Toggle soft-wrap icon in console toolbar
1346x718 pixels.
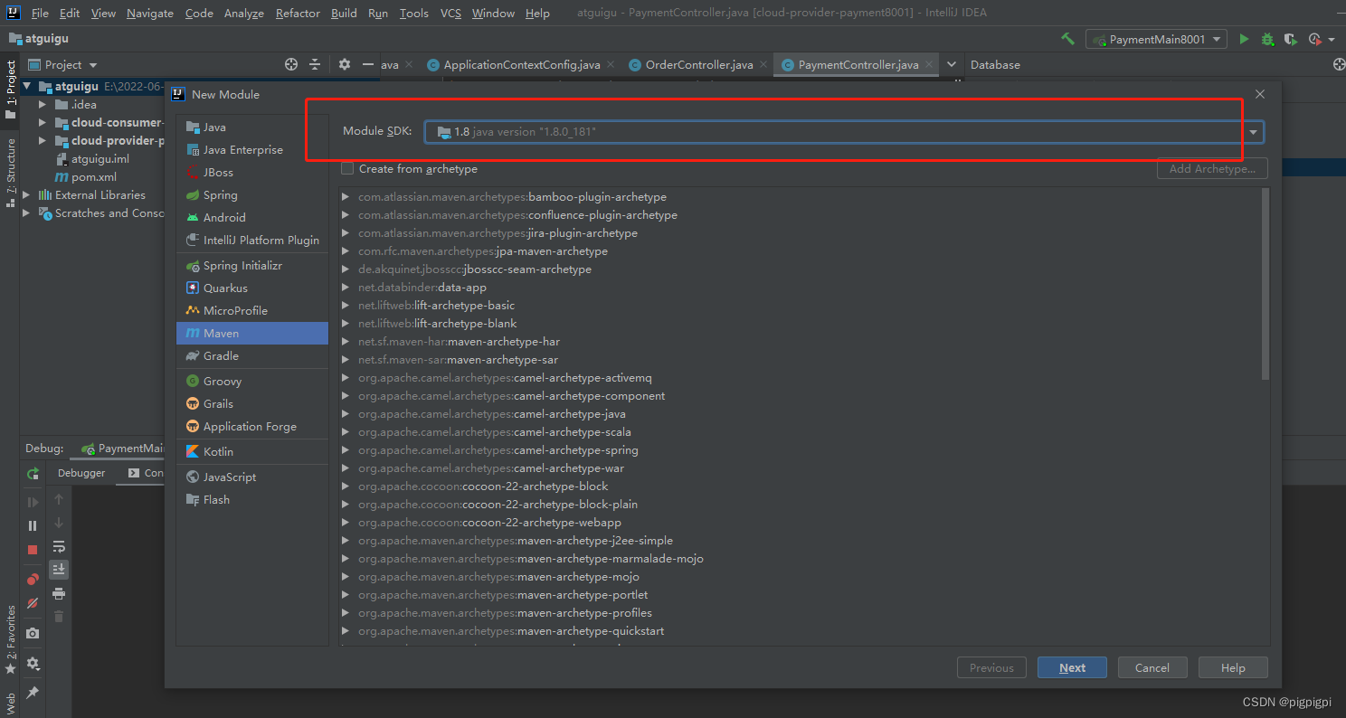pos(59,546)
